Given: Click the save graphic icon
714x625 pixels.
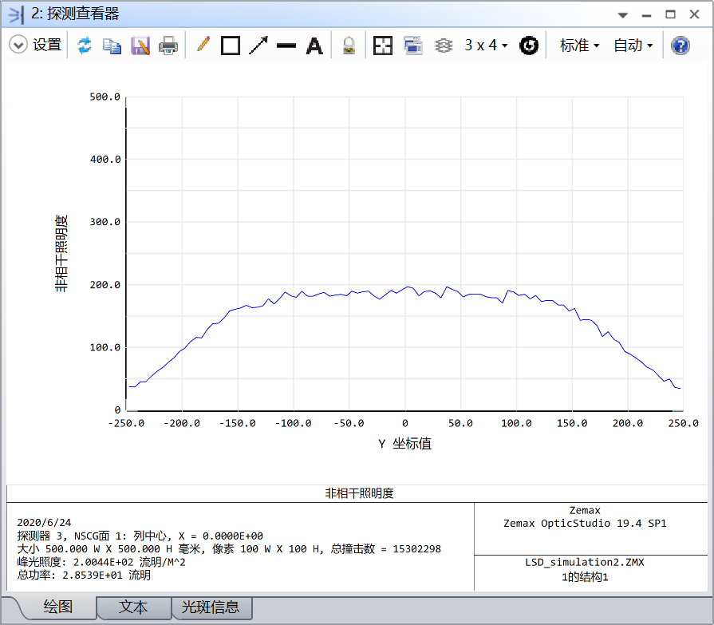Looking at the screenshot, I should click(140, 45).
